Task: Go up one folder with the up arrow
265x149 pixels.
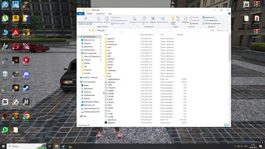Action: 89,30
